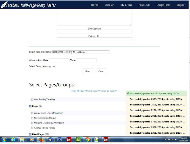Viewport: 190px width, 144px height.
Task: Click the Liked Pages (82) label
Action: click(x=41, y=134)
